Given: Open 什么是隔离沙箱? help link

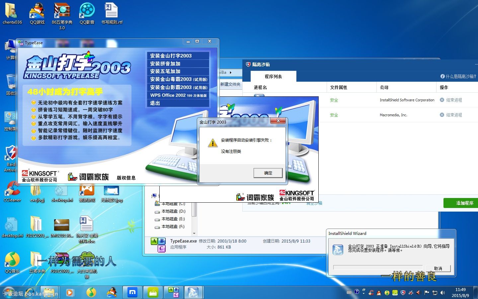Looking at the screenshot, I should coord(458,76).
